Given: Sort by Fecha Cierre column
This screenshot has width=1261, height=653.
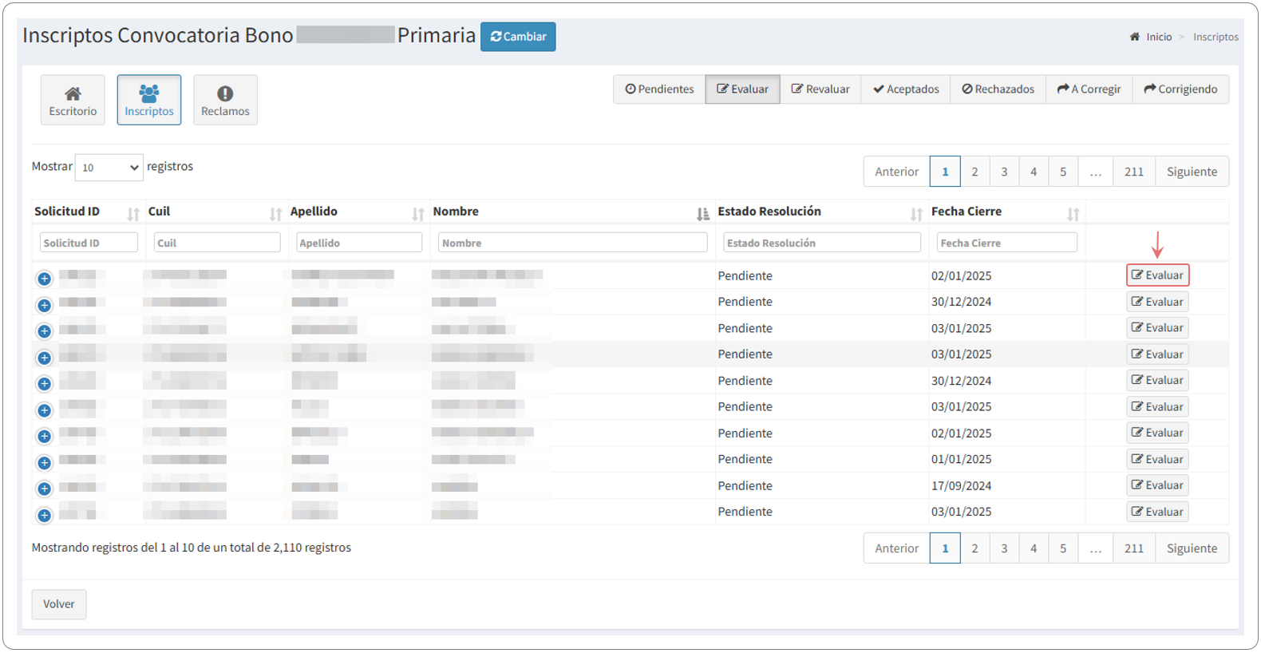Looking at the screenshot, I should 1073,214.
